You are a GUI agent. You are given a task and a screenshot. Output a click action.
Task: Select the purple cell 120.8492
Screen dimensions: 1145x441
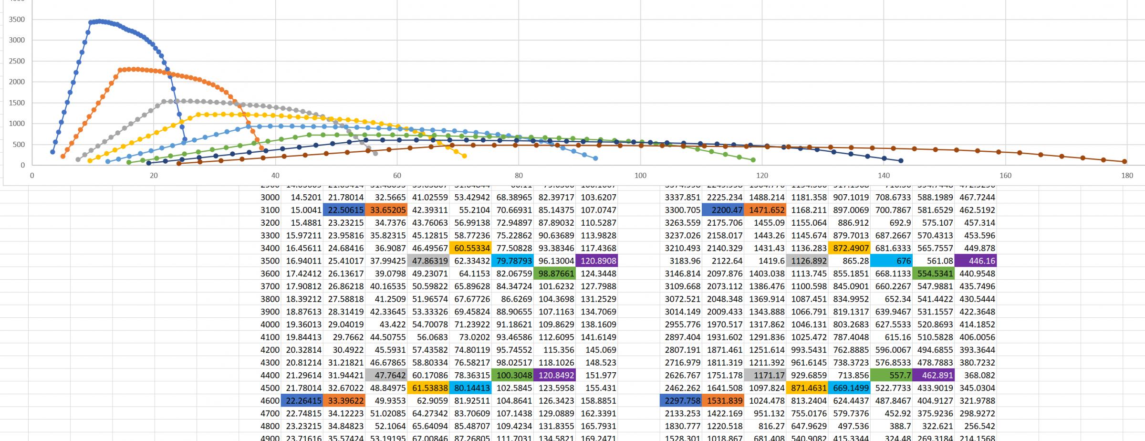[554, 376]
